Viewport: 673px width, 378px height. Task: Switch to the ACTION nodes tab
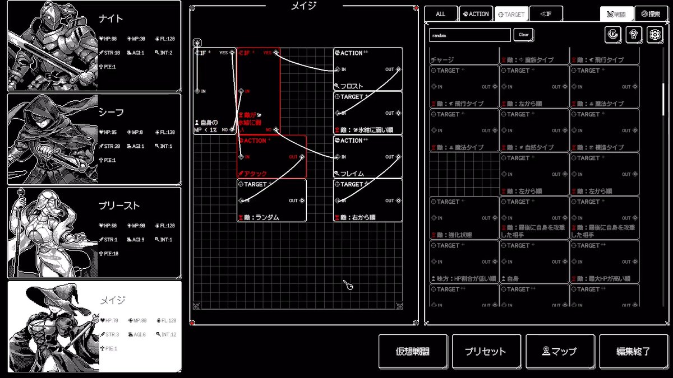pos(475,14)
